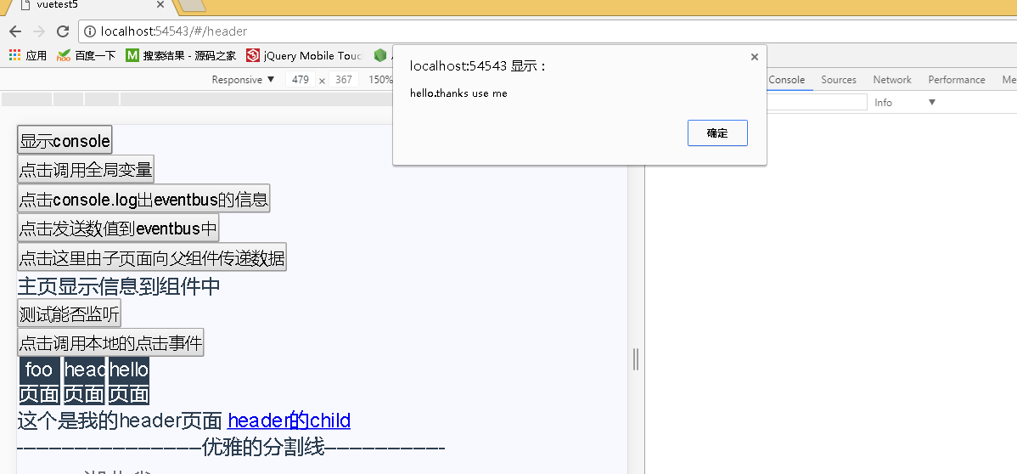1017x474 pixels.
Task: Switch to the Console devtools tab
Action: [x=786, y=80]
